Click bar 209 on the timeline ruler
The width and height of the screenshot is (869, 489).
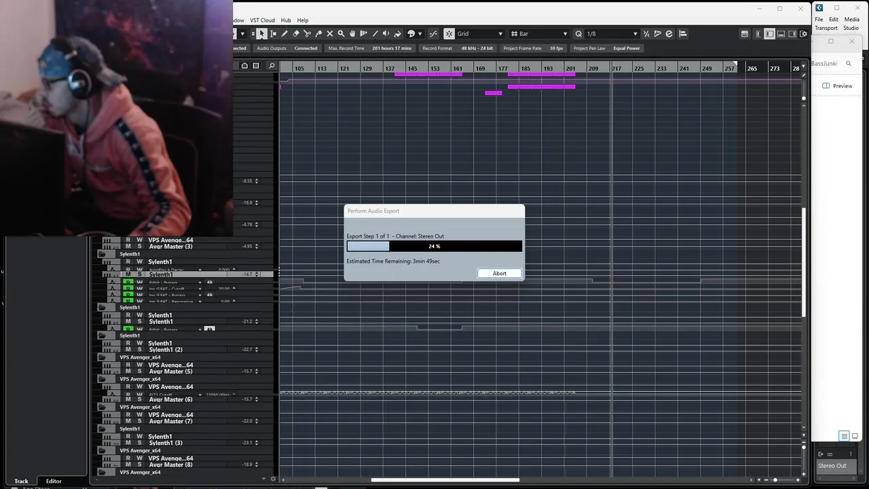pyautogui.click(x=593, y=68)
